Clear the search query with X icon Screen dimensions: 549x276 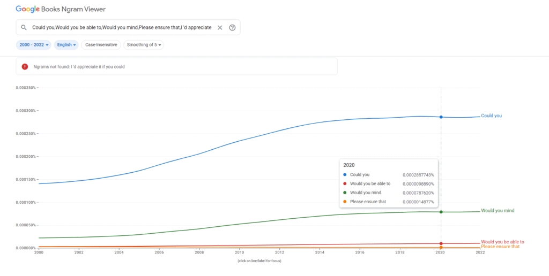220,28
